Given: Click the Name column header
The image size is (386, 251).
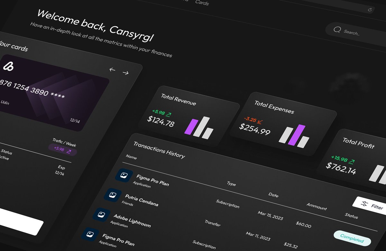Looking at the screenshot, I should (131, 157).
